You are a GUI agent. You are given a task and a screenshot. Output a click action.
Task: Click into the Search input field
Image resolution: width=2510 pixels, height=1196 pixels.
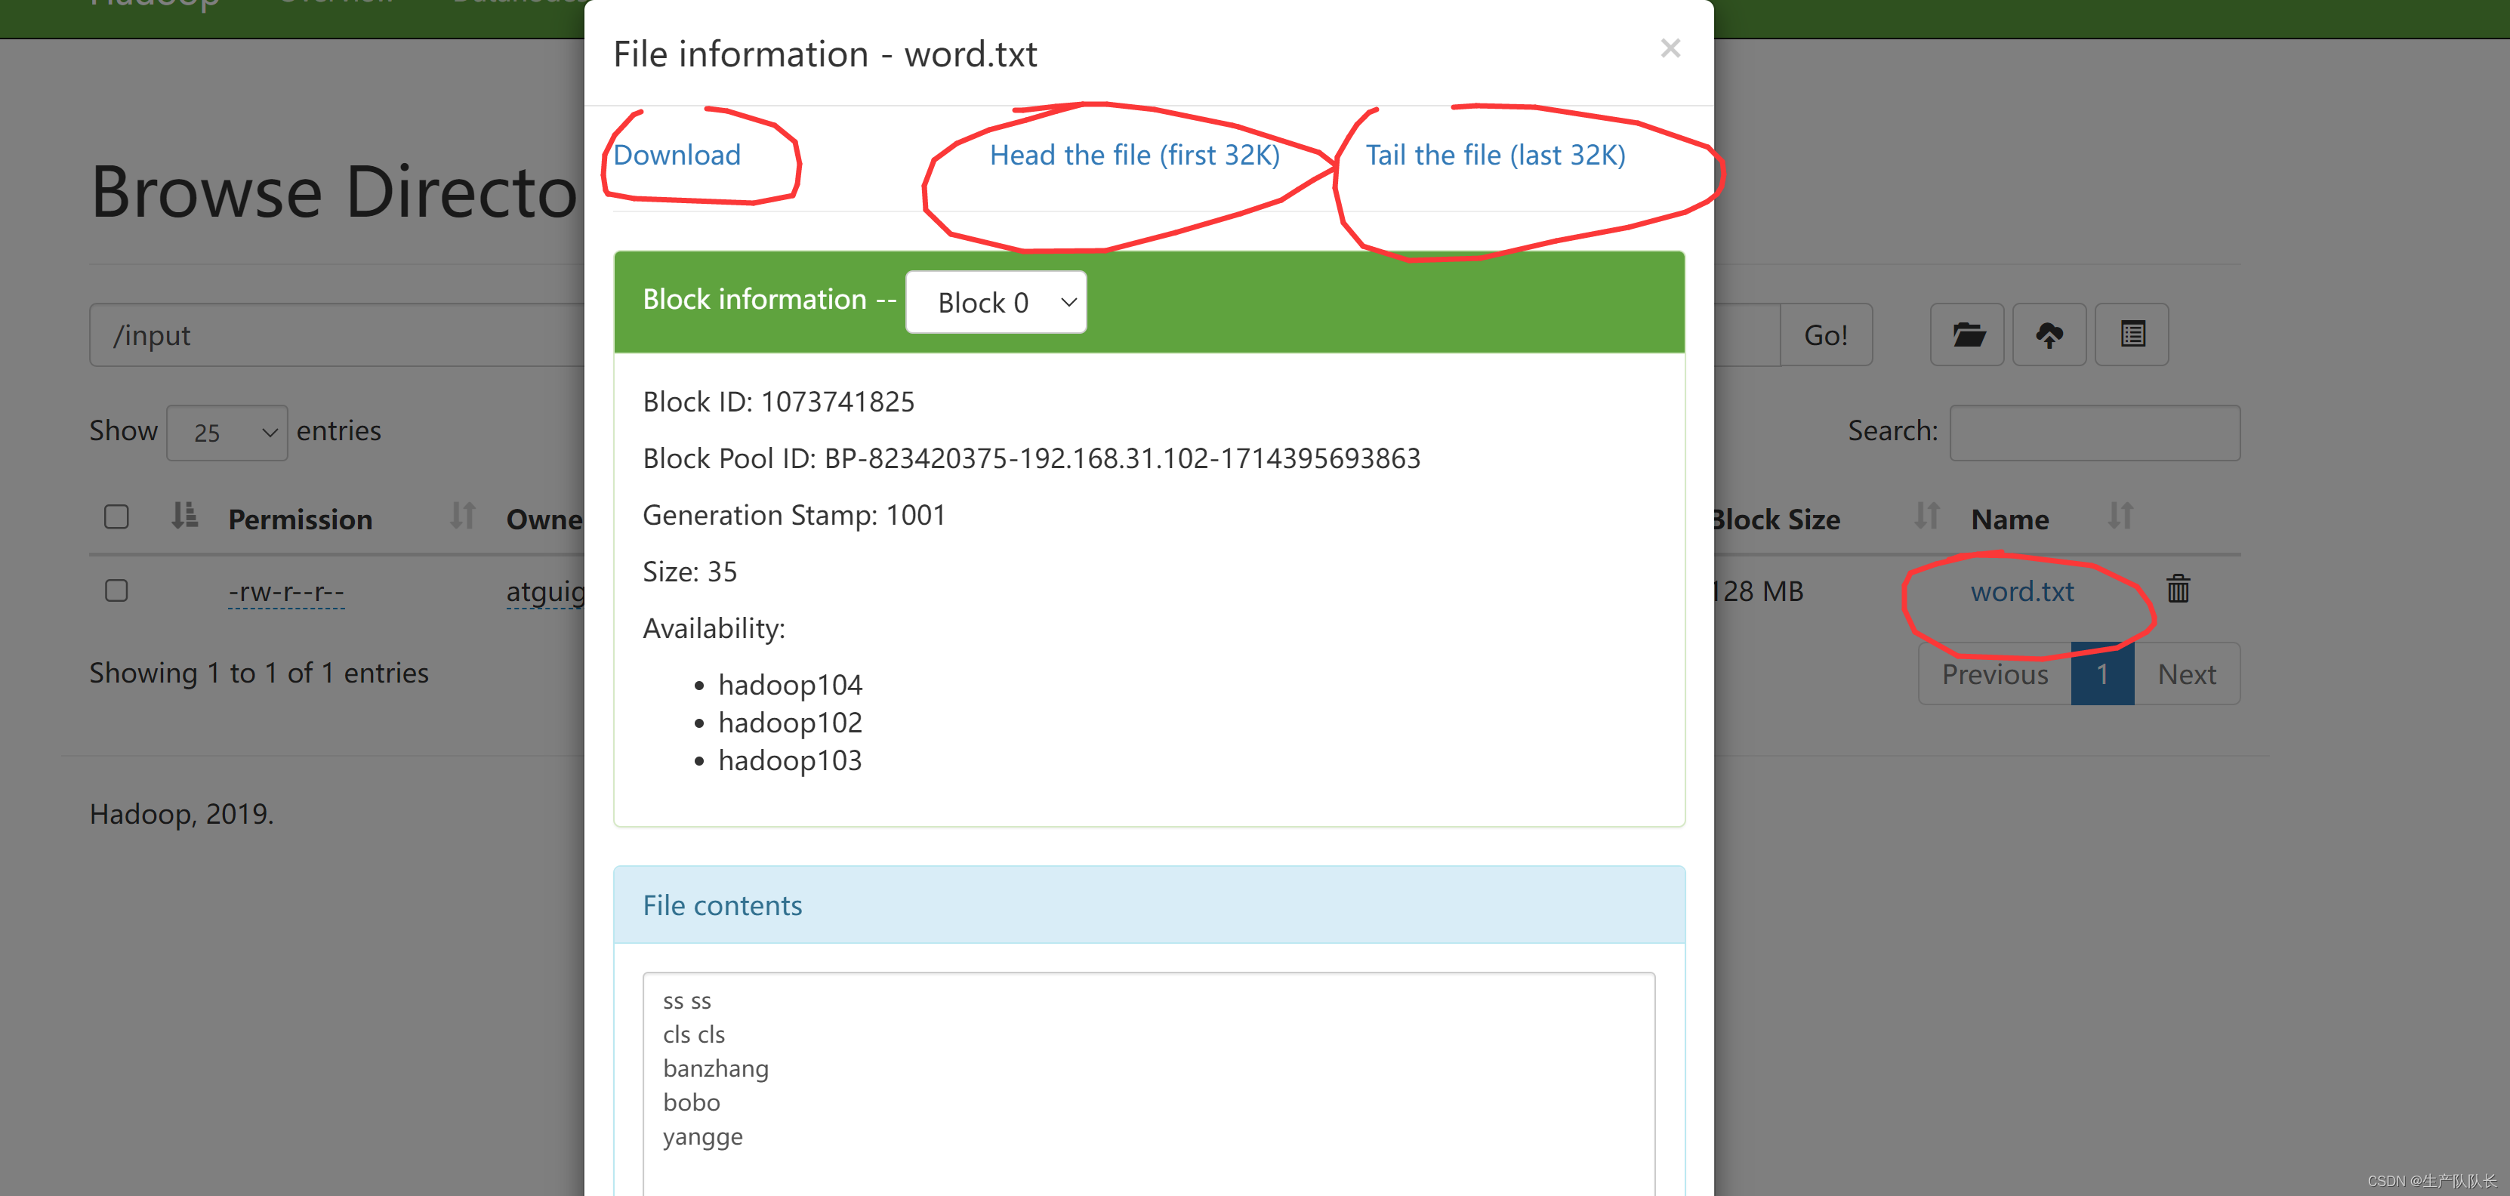(x=2094, y=433)
